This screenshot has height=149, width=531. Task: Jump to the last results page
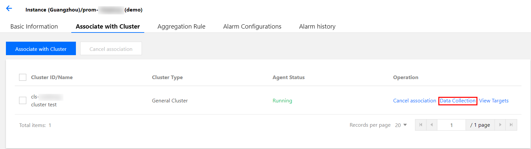click(511, 125)
